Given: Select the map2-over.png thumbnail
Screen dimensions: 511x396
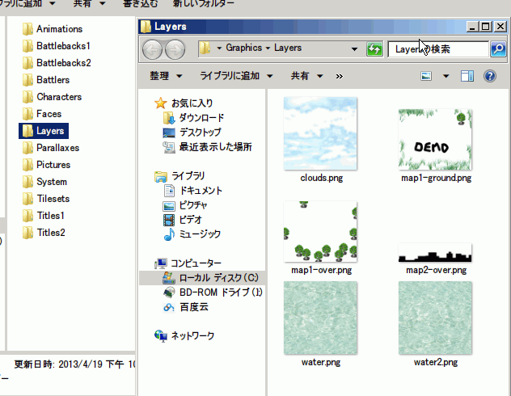Looking at the screenshot, I should [435, 252].
